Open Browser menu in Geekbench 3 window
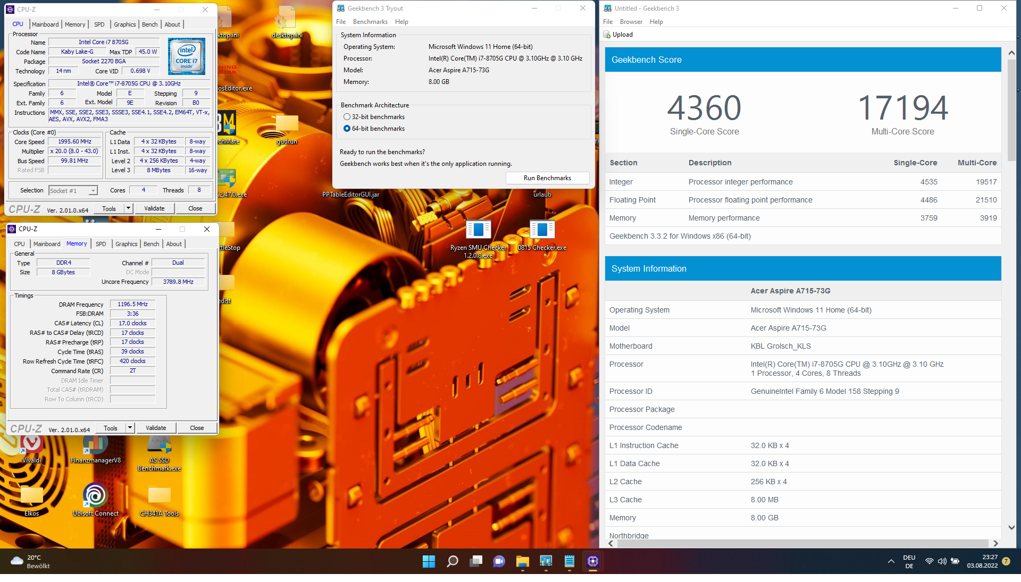The width and height of the screenshot is (1021, 582). (x=631, y=22)
